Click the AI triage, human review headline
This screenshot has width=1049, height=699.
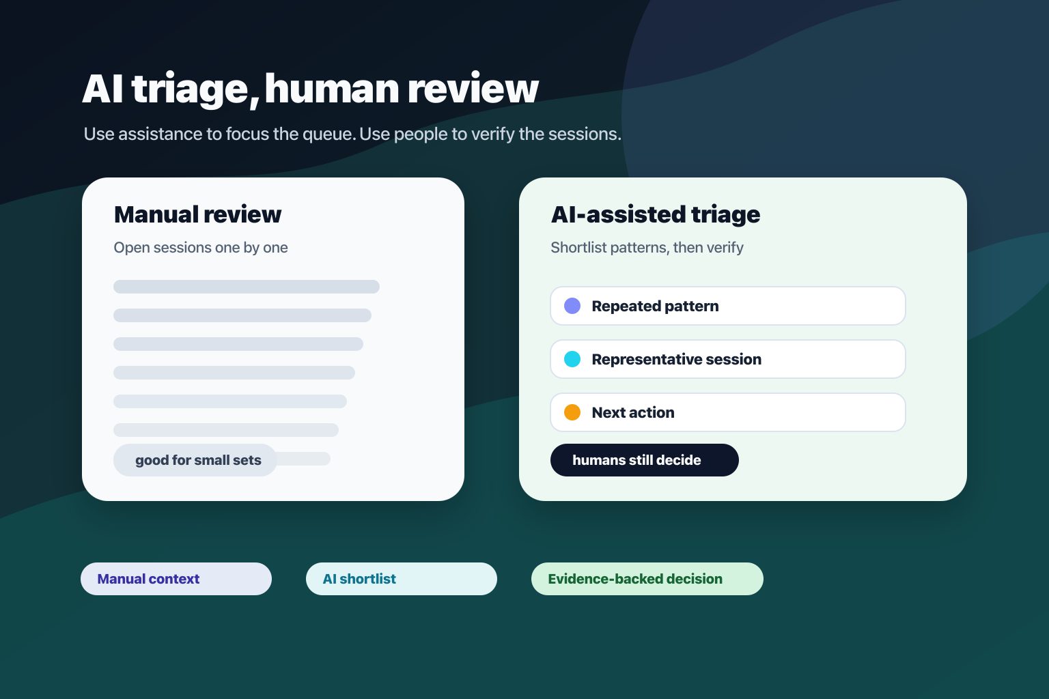click(x=311, y=89)
